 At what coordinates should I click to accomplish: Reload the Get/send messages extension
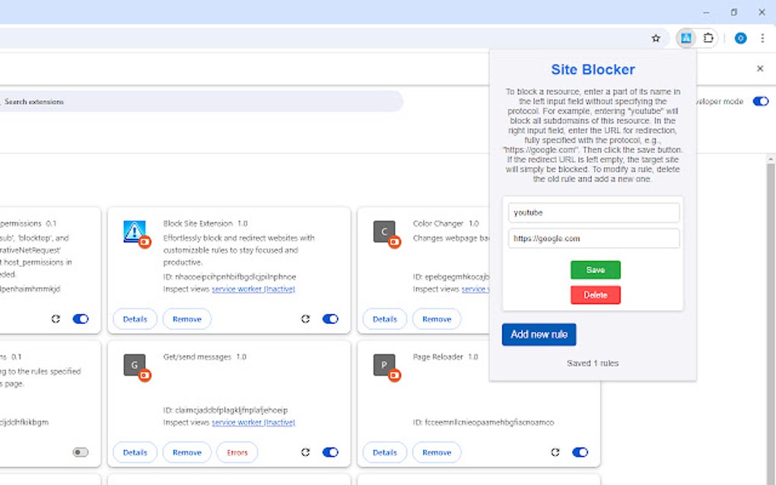[306, 452]
